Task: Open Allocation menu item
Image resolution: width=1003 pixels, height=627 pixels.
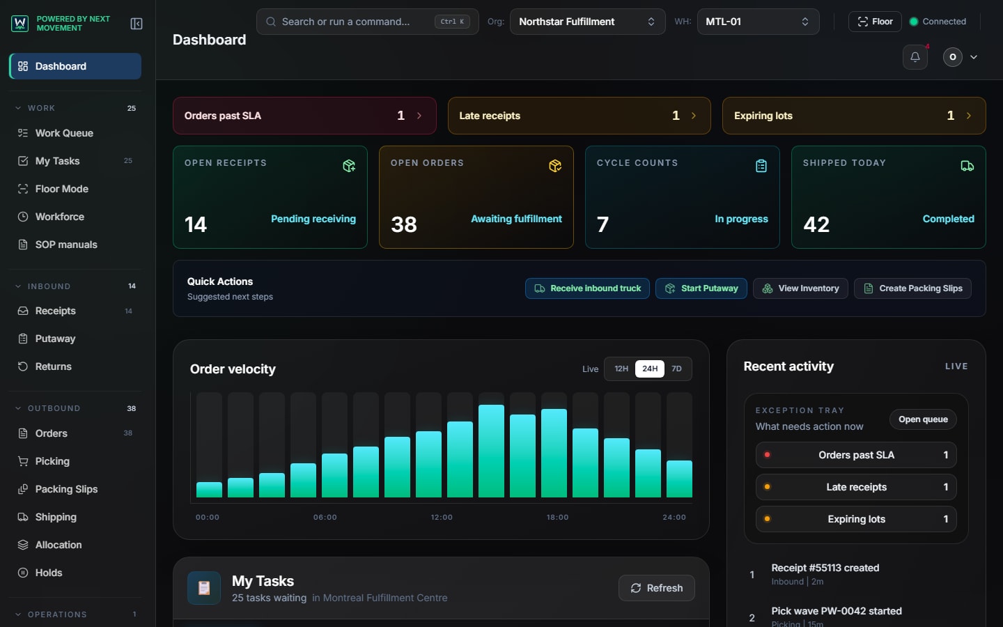Action: click(x=75, y=545)
